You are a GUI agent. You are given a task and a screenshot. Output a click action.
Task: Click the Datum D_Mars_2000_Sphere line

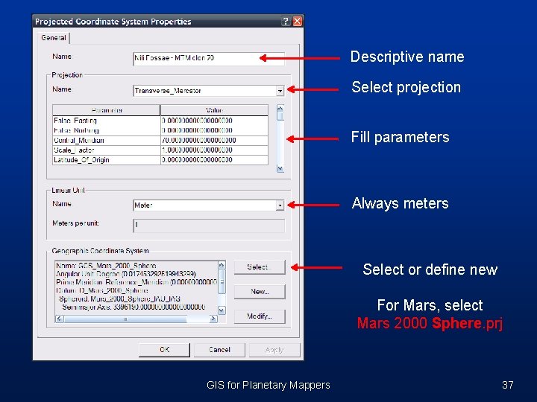pyautogui.click(x=102, y=290)
